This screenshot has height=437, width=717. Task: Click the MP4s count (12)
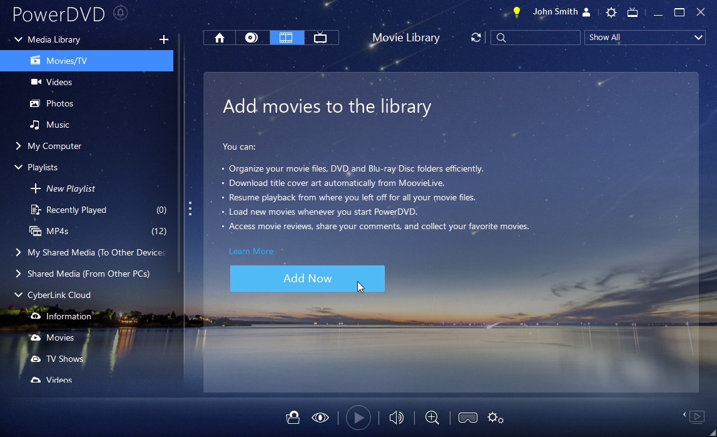(159, 231)
